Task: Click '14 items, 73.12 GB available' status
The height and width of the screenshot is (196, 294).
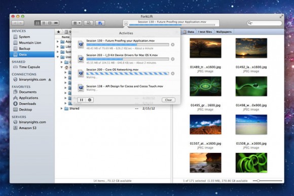Action: 113,181
